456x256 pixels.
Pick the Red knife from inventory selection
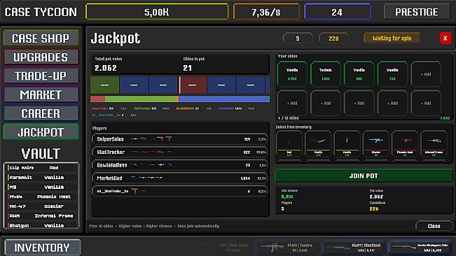point(289,144)
